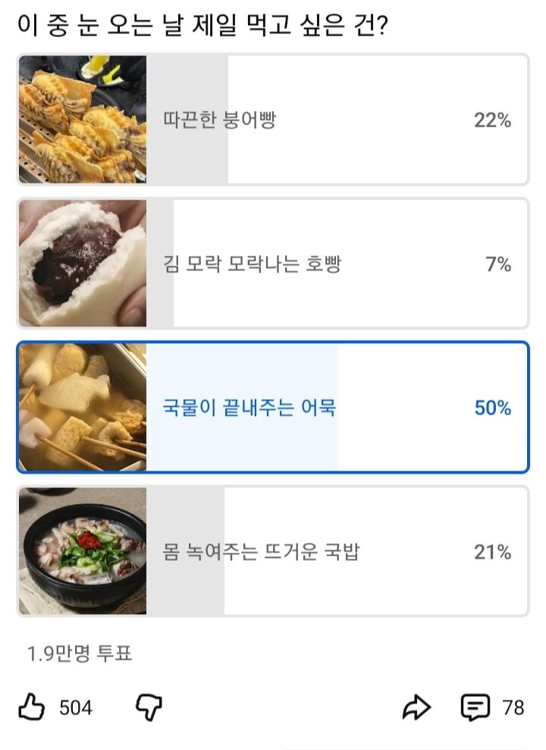Click the 7% result percentage
546x750 pixels.
(498, 264)
